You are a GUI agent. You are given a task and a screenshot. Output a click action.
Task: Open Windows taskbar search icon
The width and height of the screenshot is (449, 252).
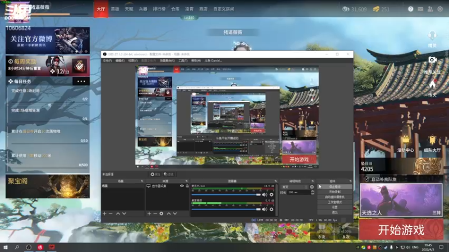17,247
